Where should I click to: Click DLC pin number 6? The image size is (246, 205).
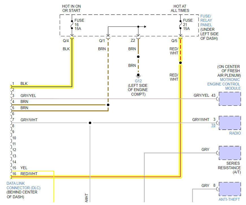click(x=13, y=114)
